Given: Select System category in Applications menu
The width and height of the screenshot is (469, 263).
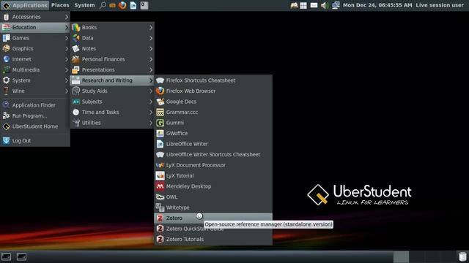Looking at the screenshot, I should tap(35, 80).
